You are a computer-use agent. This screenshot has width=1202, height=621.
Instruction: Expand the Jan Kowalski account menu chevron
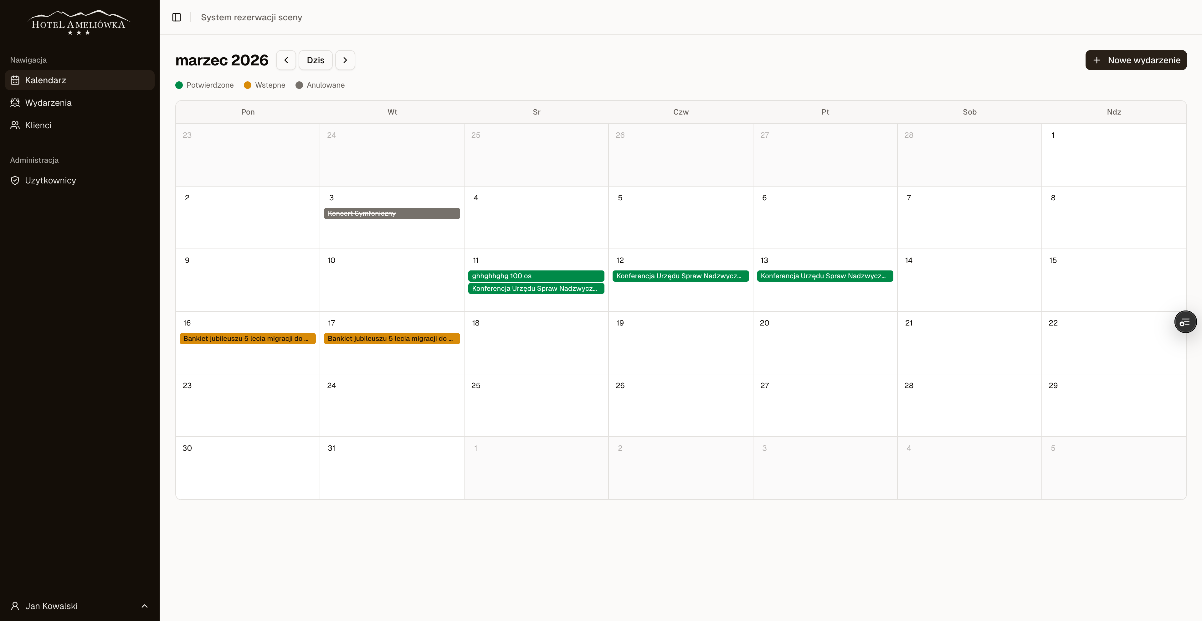[x=145, y=606]
